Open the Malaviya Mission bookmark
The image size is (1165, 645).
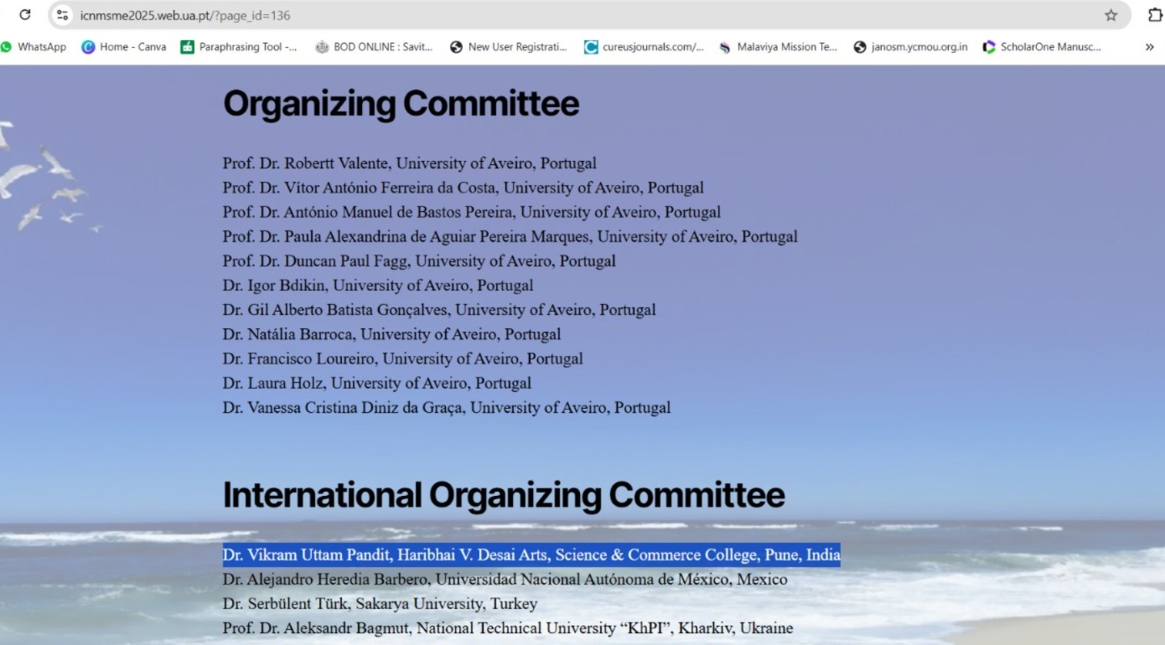tap(779, 47)
